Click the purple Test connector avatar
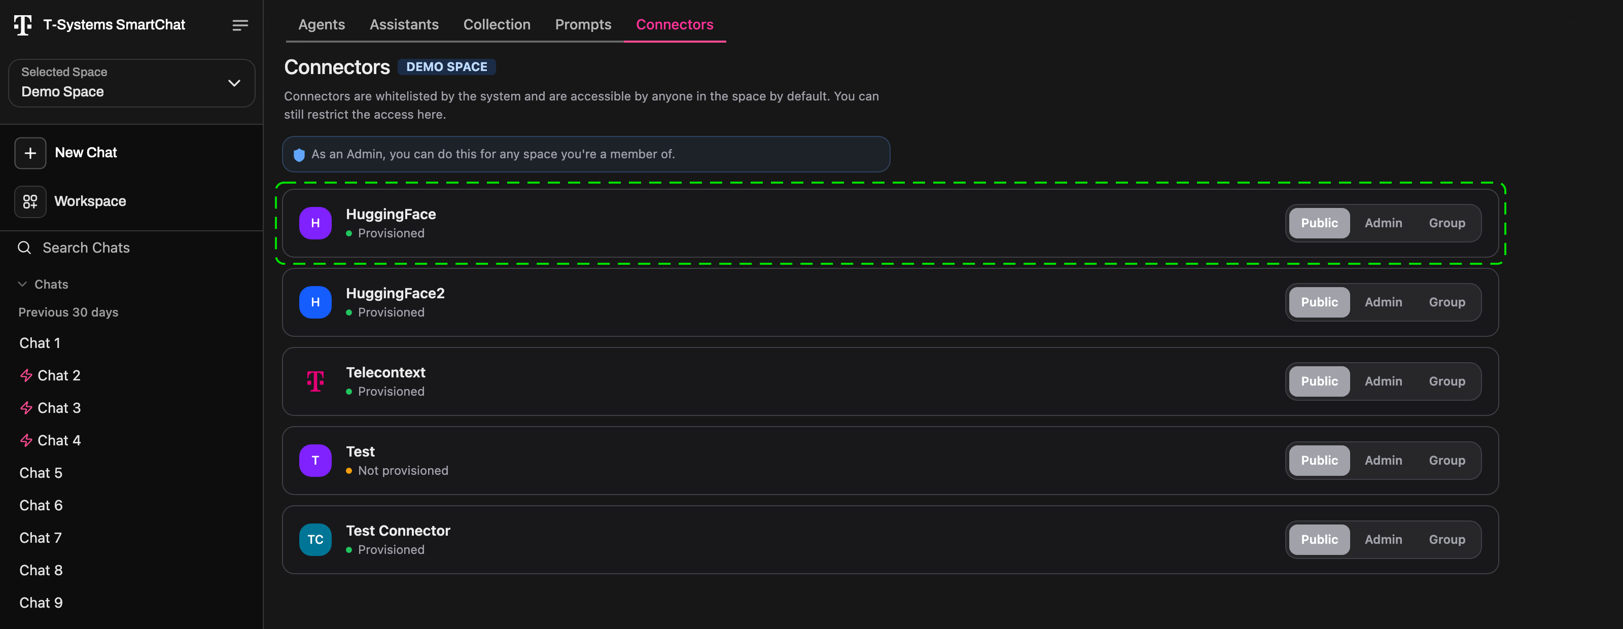 point(315,461)
